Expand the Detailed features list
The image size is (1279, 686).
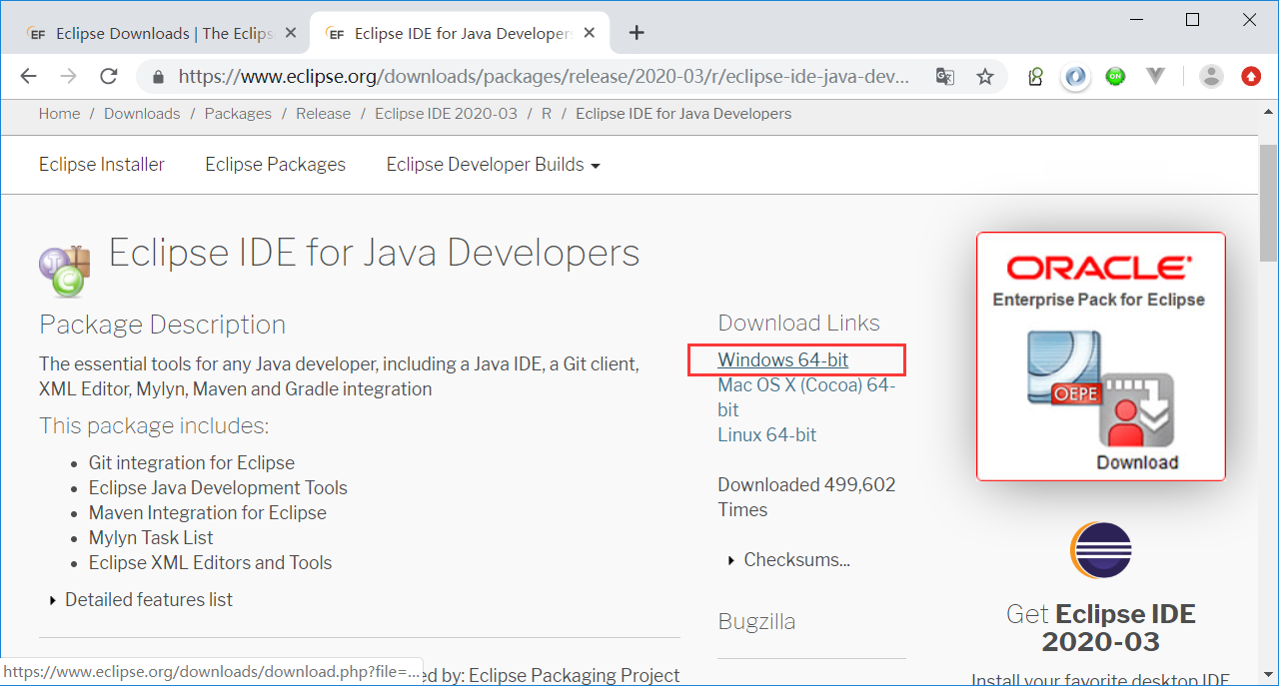[141, 600]
